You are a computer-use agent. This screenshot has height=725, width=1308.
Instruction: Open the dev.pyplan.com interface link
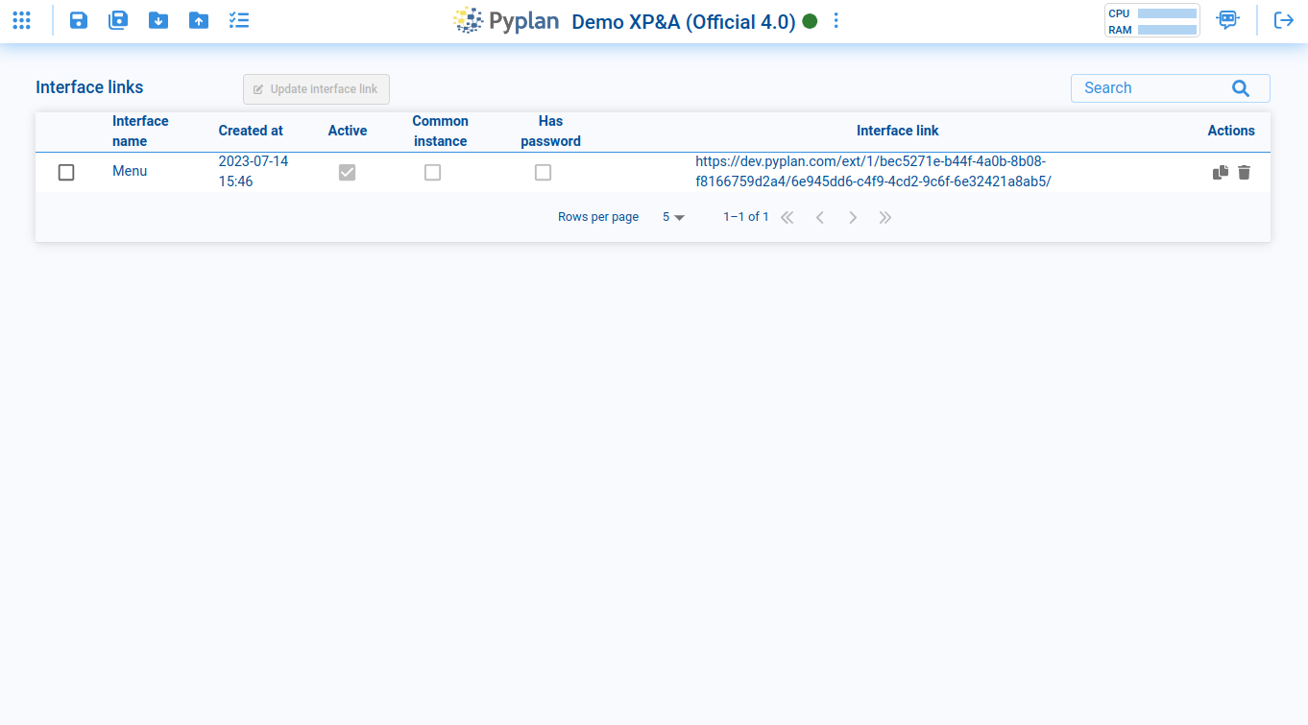pyautogui.click(x=872, y=171)
